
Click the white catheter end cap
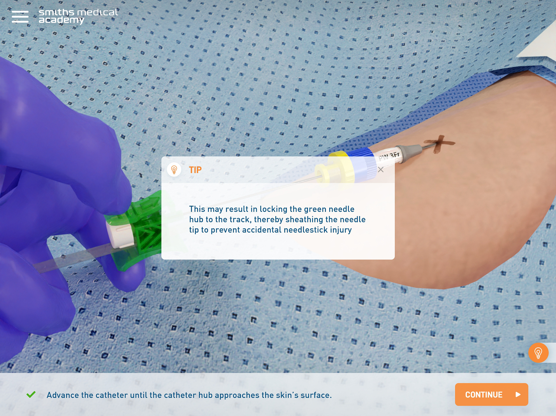(x=120, y=234)
